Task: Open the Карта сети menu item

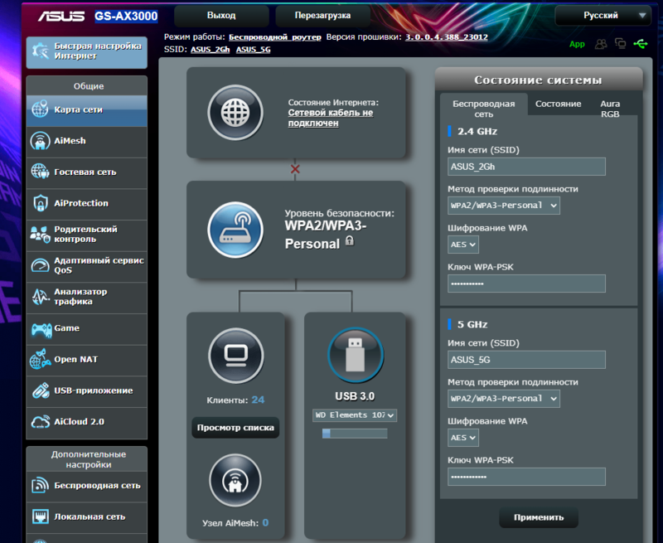Action: click(x=87, y=110)
